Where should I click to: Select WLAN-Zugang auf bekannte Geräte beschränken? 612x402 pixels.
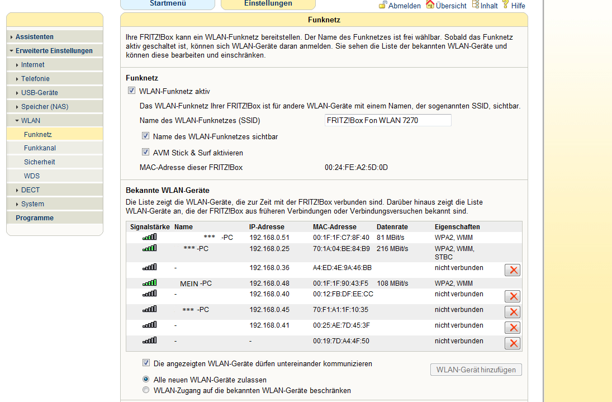tap(146, 390)
